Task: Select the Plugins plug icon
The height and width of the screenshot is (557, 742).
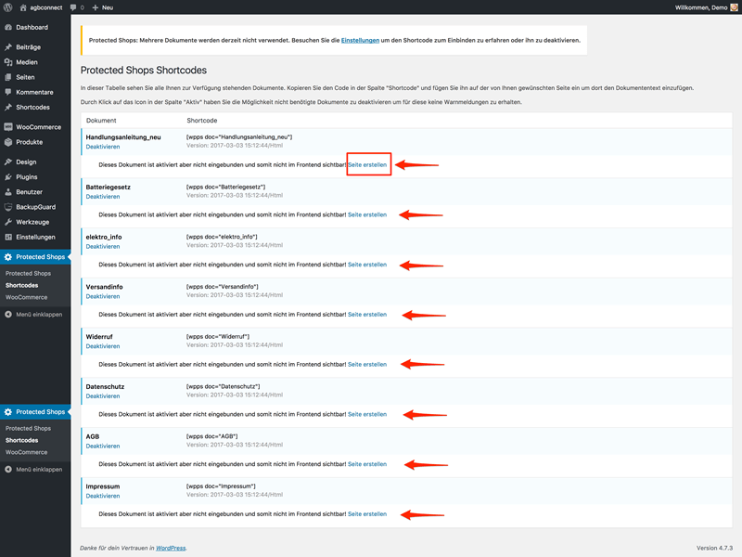Action: [x=8, y=176]
